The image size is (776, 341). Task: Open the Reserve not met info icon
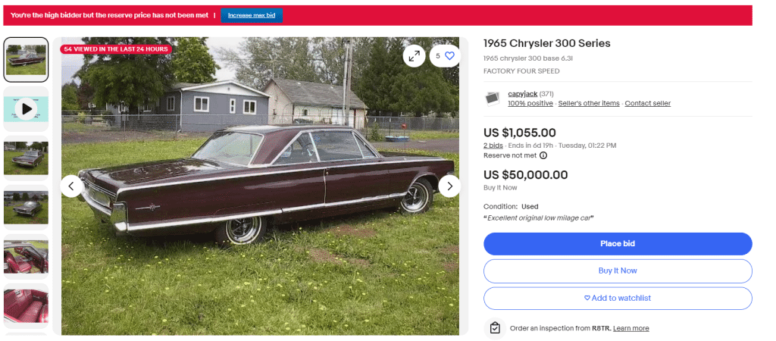coord(543,155)
